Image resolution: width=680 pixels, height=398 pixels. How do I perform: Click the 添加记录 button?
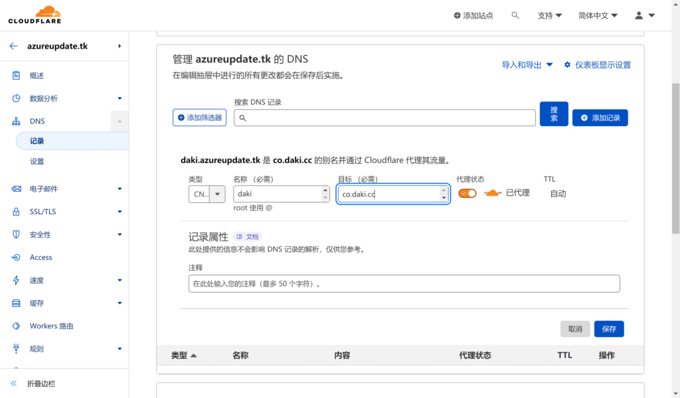600,117
